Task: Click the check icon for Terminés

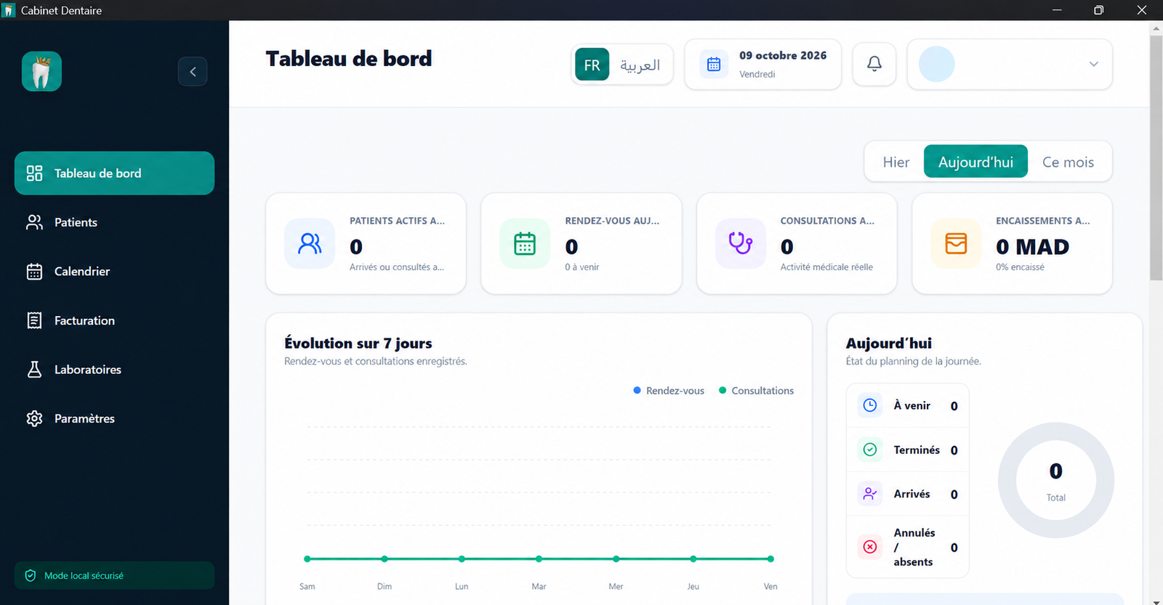Action: point(870,450)
